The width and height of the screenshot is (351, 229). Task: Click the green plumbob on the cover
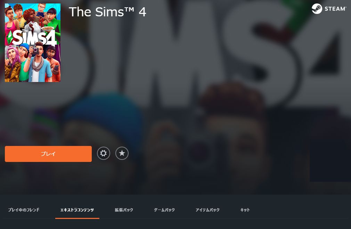click(x=10, y=38)
